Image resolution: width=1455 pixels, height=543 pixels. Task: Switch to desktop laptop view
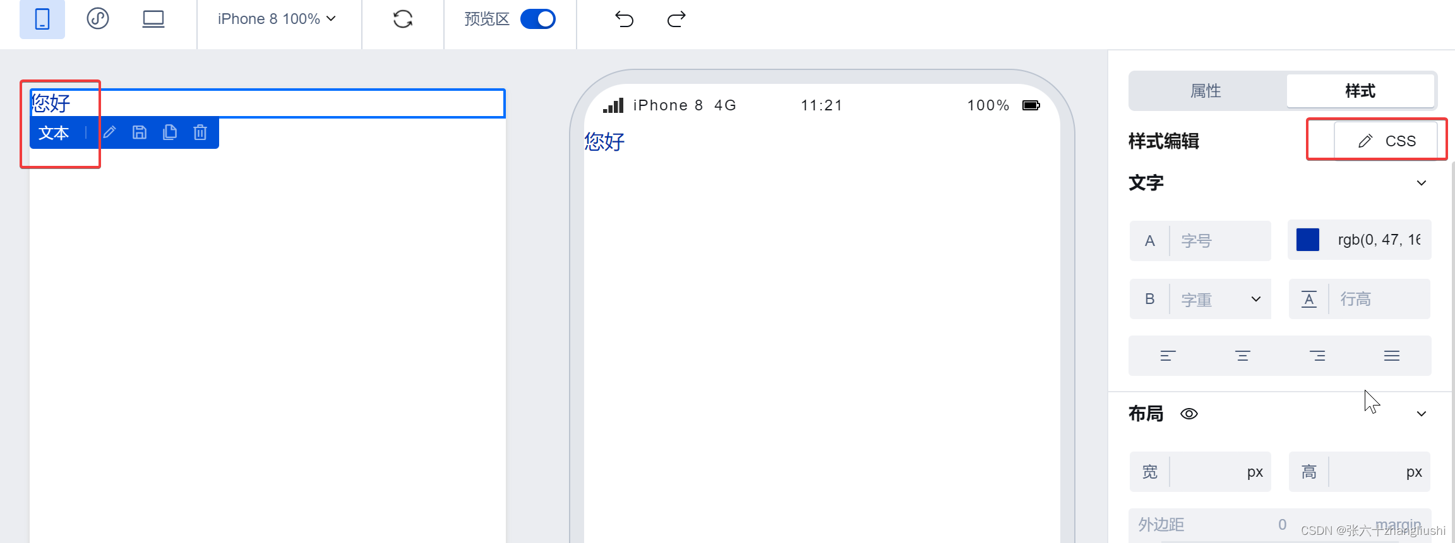tap(153, 19)
